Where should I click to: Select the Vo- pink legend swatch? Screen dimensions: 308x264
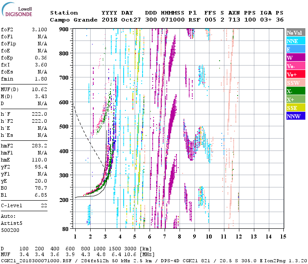click(x=296, y=66)
